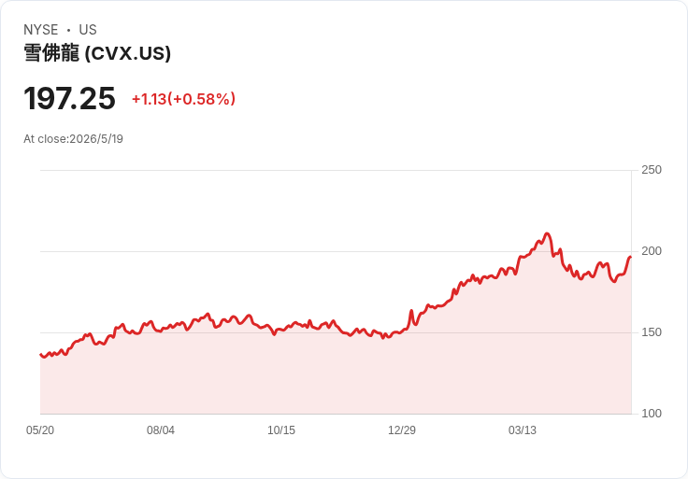Click the US market label
The height and width of the screenshot is (479, 688).
[x=88, y=30]
